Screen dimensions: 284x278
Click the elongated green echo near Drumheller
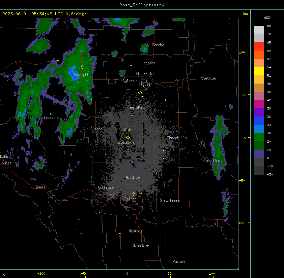point(219,147)
